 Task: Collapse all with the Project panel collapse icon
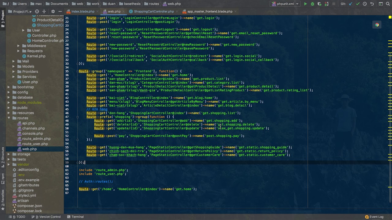(44, 12)
